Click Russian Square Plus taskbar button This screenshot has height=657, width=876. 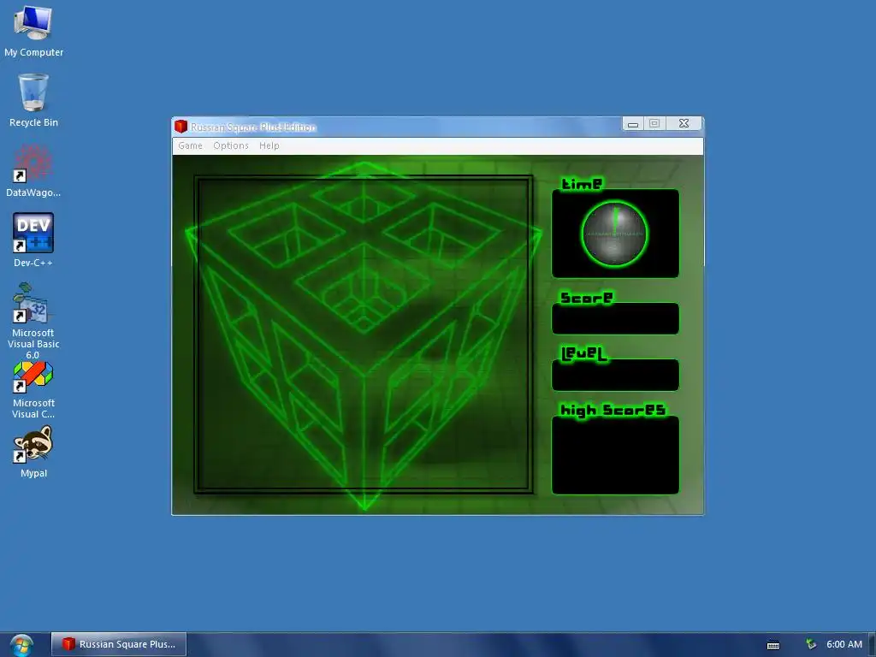(x=119, y=644)
